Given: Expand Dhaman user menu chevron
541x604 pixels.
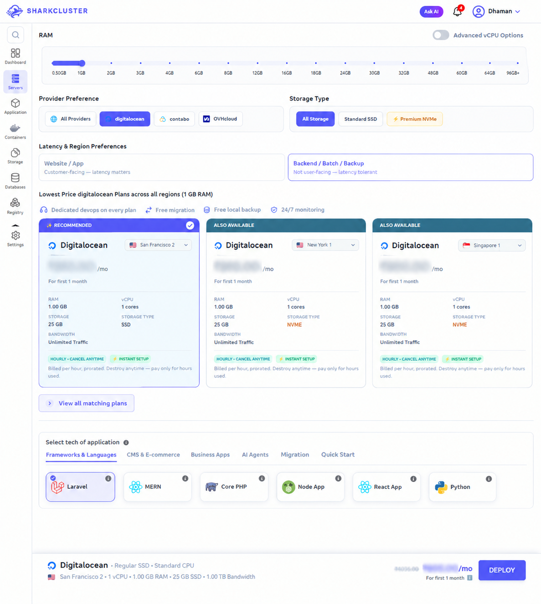Looking at the screenshot, I should (518, 12).
